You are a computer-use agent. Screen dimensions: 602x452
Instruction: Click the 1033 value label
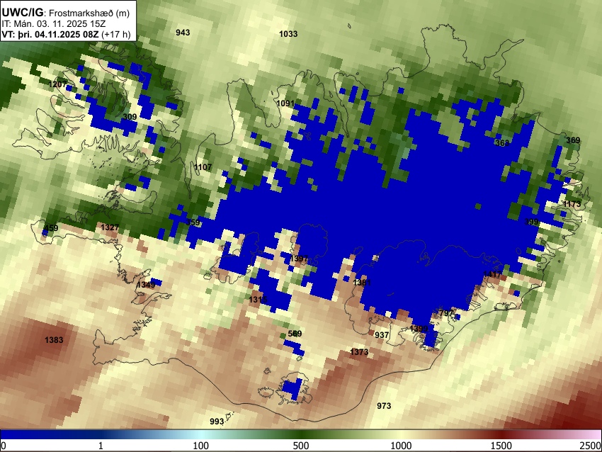[x=288, y=34]
